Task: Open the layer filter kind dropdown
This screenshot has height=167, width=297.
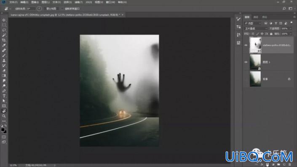Action: click(x=253, y=23)
